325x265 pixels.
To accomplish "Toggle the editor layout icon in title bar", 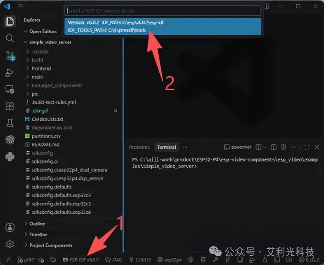I will tap(267, 6).
